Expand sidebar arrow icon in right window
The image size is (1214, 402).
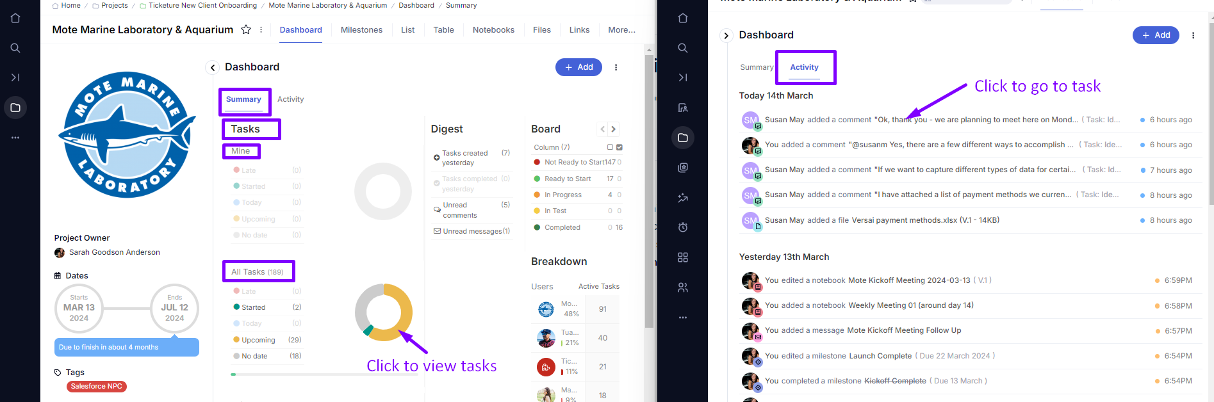point(683,77)
